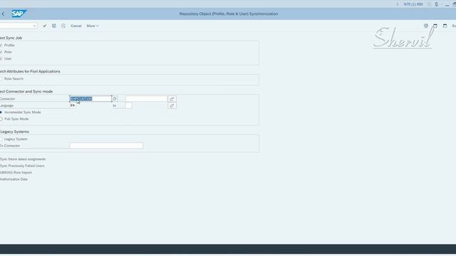Click the save variant toolbar icon

point(54,26)
